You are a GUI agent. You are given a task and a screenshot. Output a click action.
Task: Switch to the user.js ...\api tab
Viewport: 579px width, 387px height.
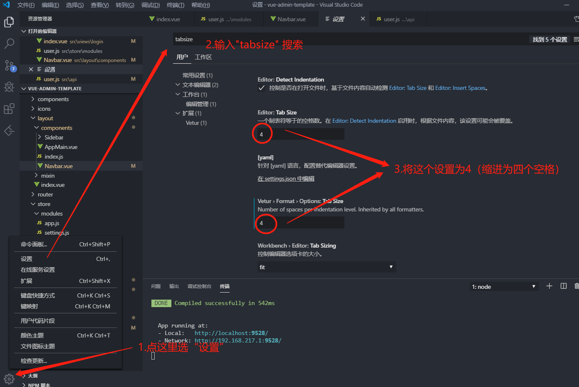pyautogui.click(x=399, y=19)
